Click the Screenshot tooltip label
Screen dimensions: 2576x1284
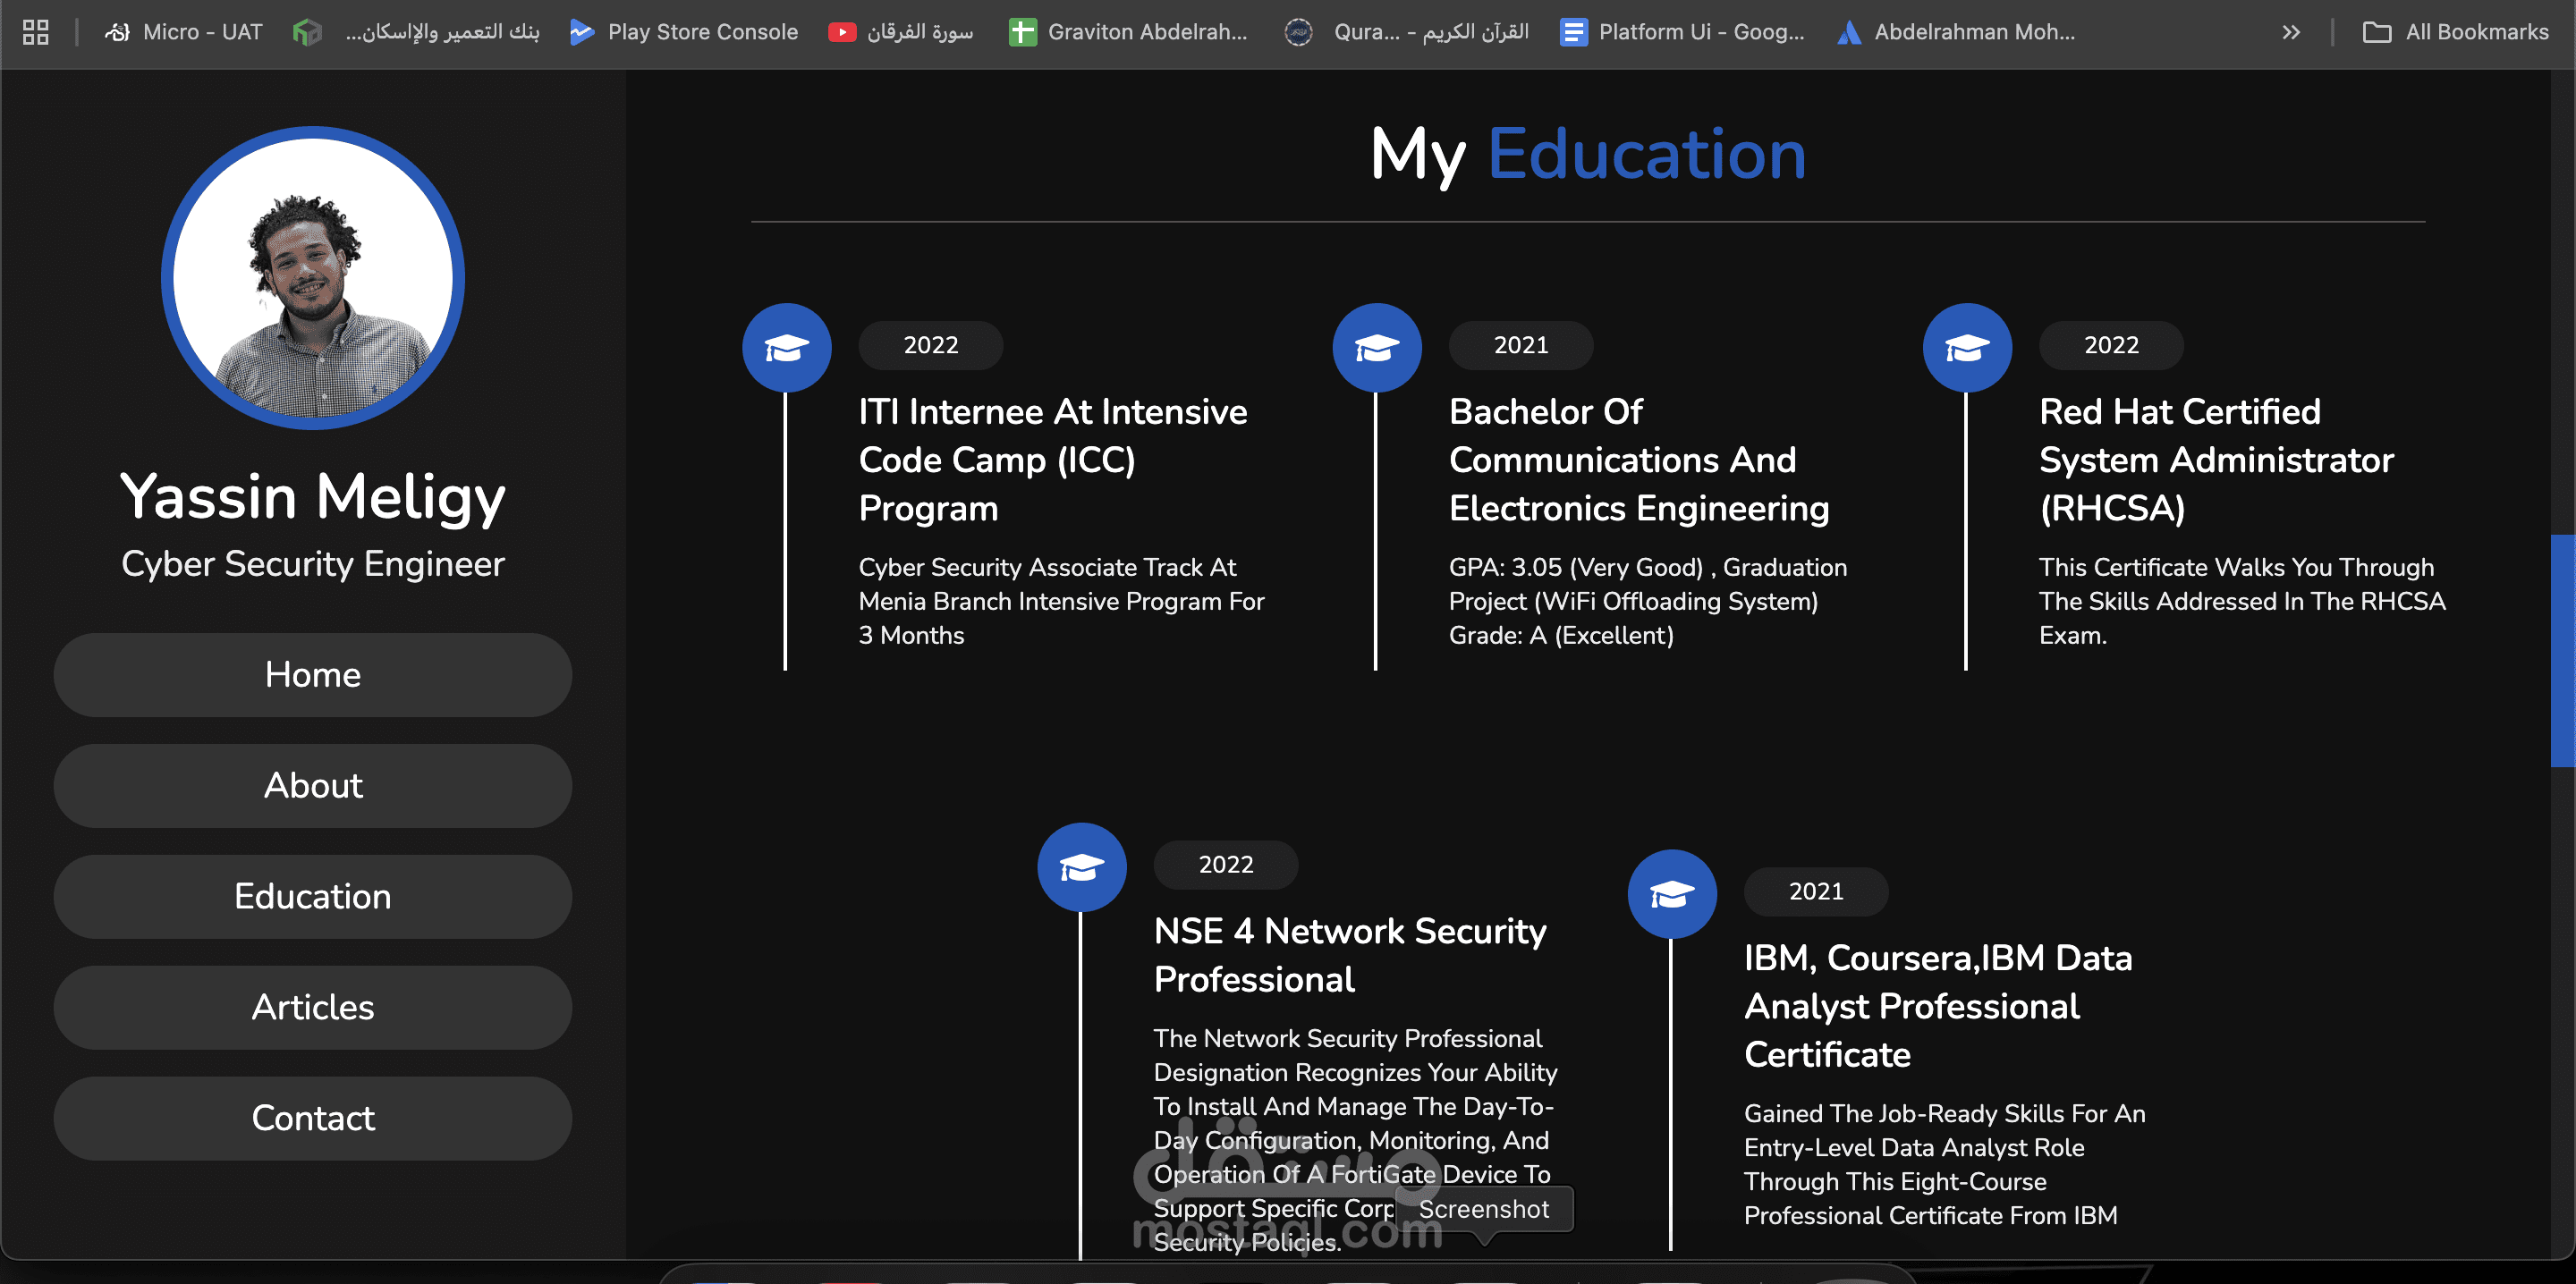point(1484,1209)
